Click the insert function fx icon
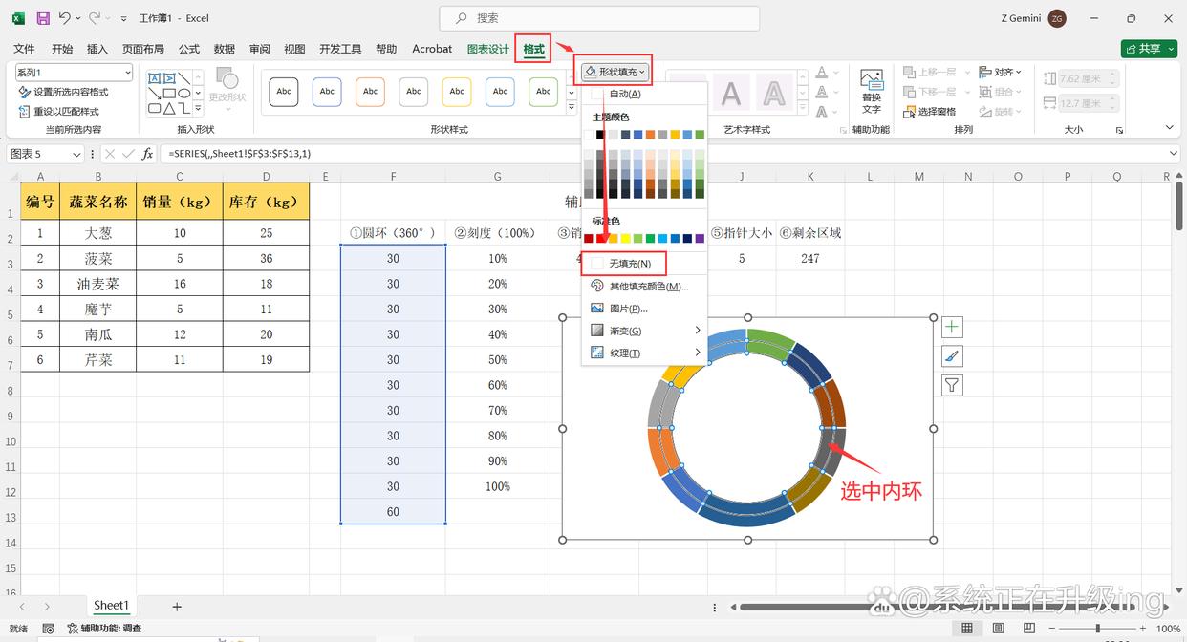 [x=147, y=154]
